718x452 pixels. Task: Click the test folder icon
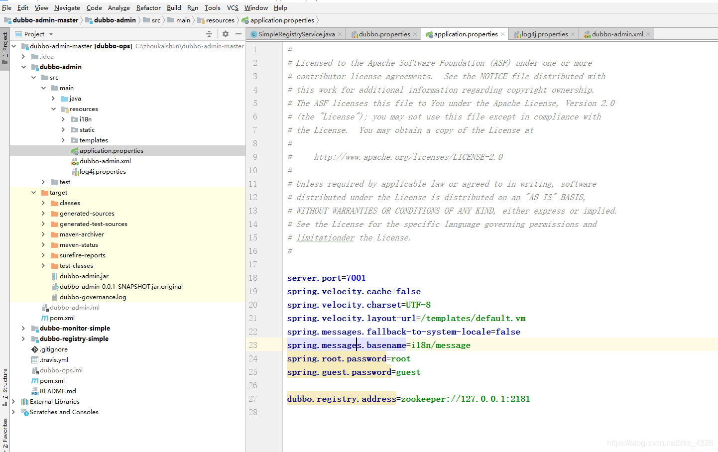point(55,182)
